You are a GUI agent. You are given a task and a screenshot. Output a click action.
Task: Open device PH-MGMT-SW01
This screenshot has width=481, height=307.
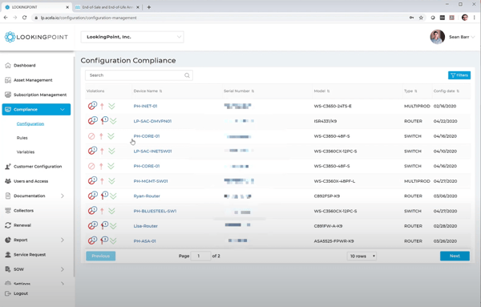[x=151, y=181]
